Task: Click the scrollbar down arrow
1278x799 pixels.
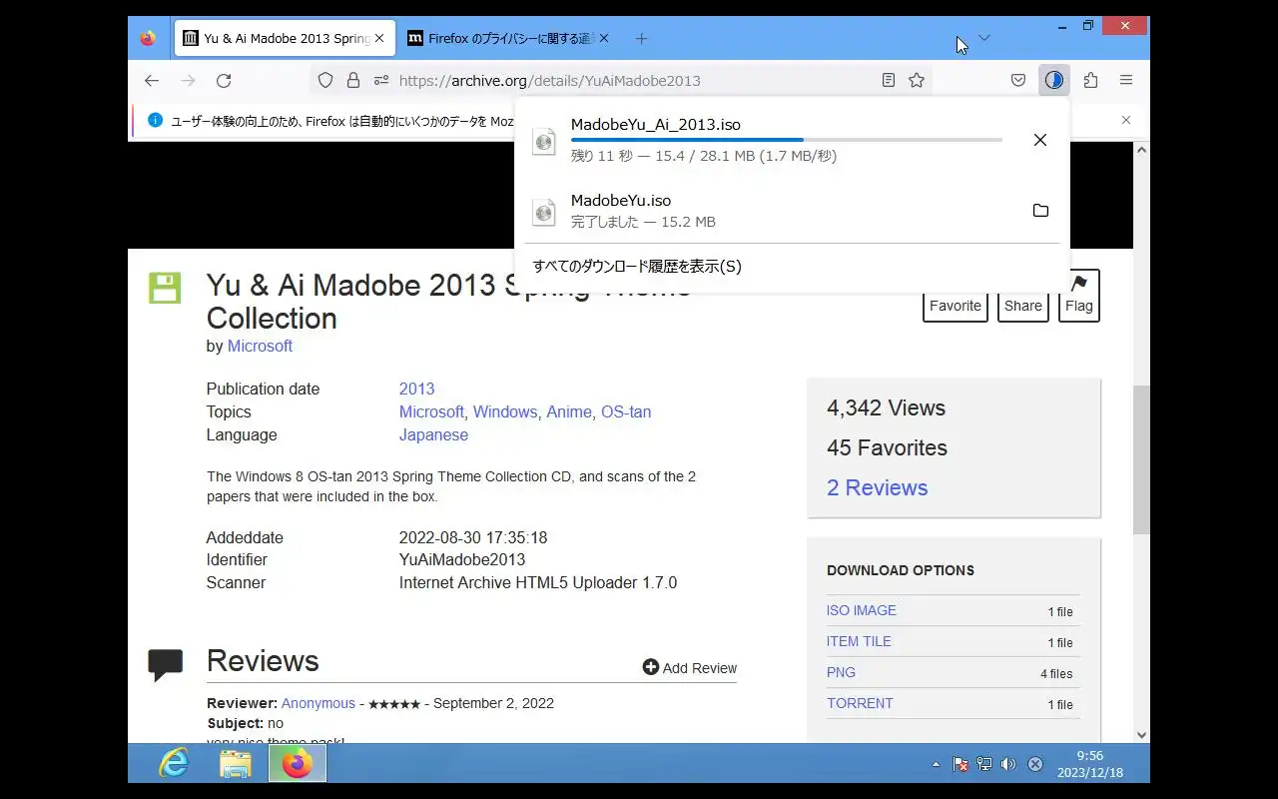Action: [1141, 735]
